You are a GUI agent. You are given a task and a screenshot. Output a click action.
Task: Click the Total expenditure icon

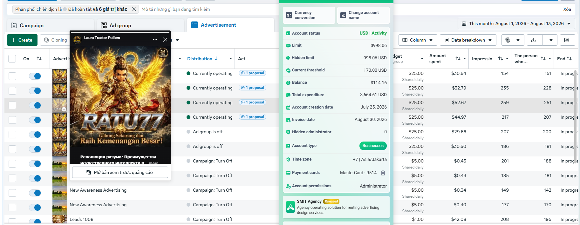click(288, 95)
